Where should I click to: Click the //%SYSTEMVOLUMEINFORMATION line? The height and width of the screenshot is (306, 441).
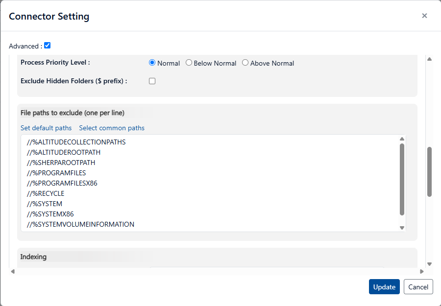click(81, 224)
